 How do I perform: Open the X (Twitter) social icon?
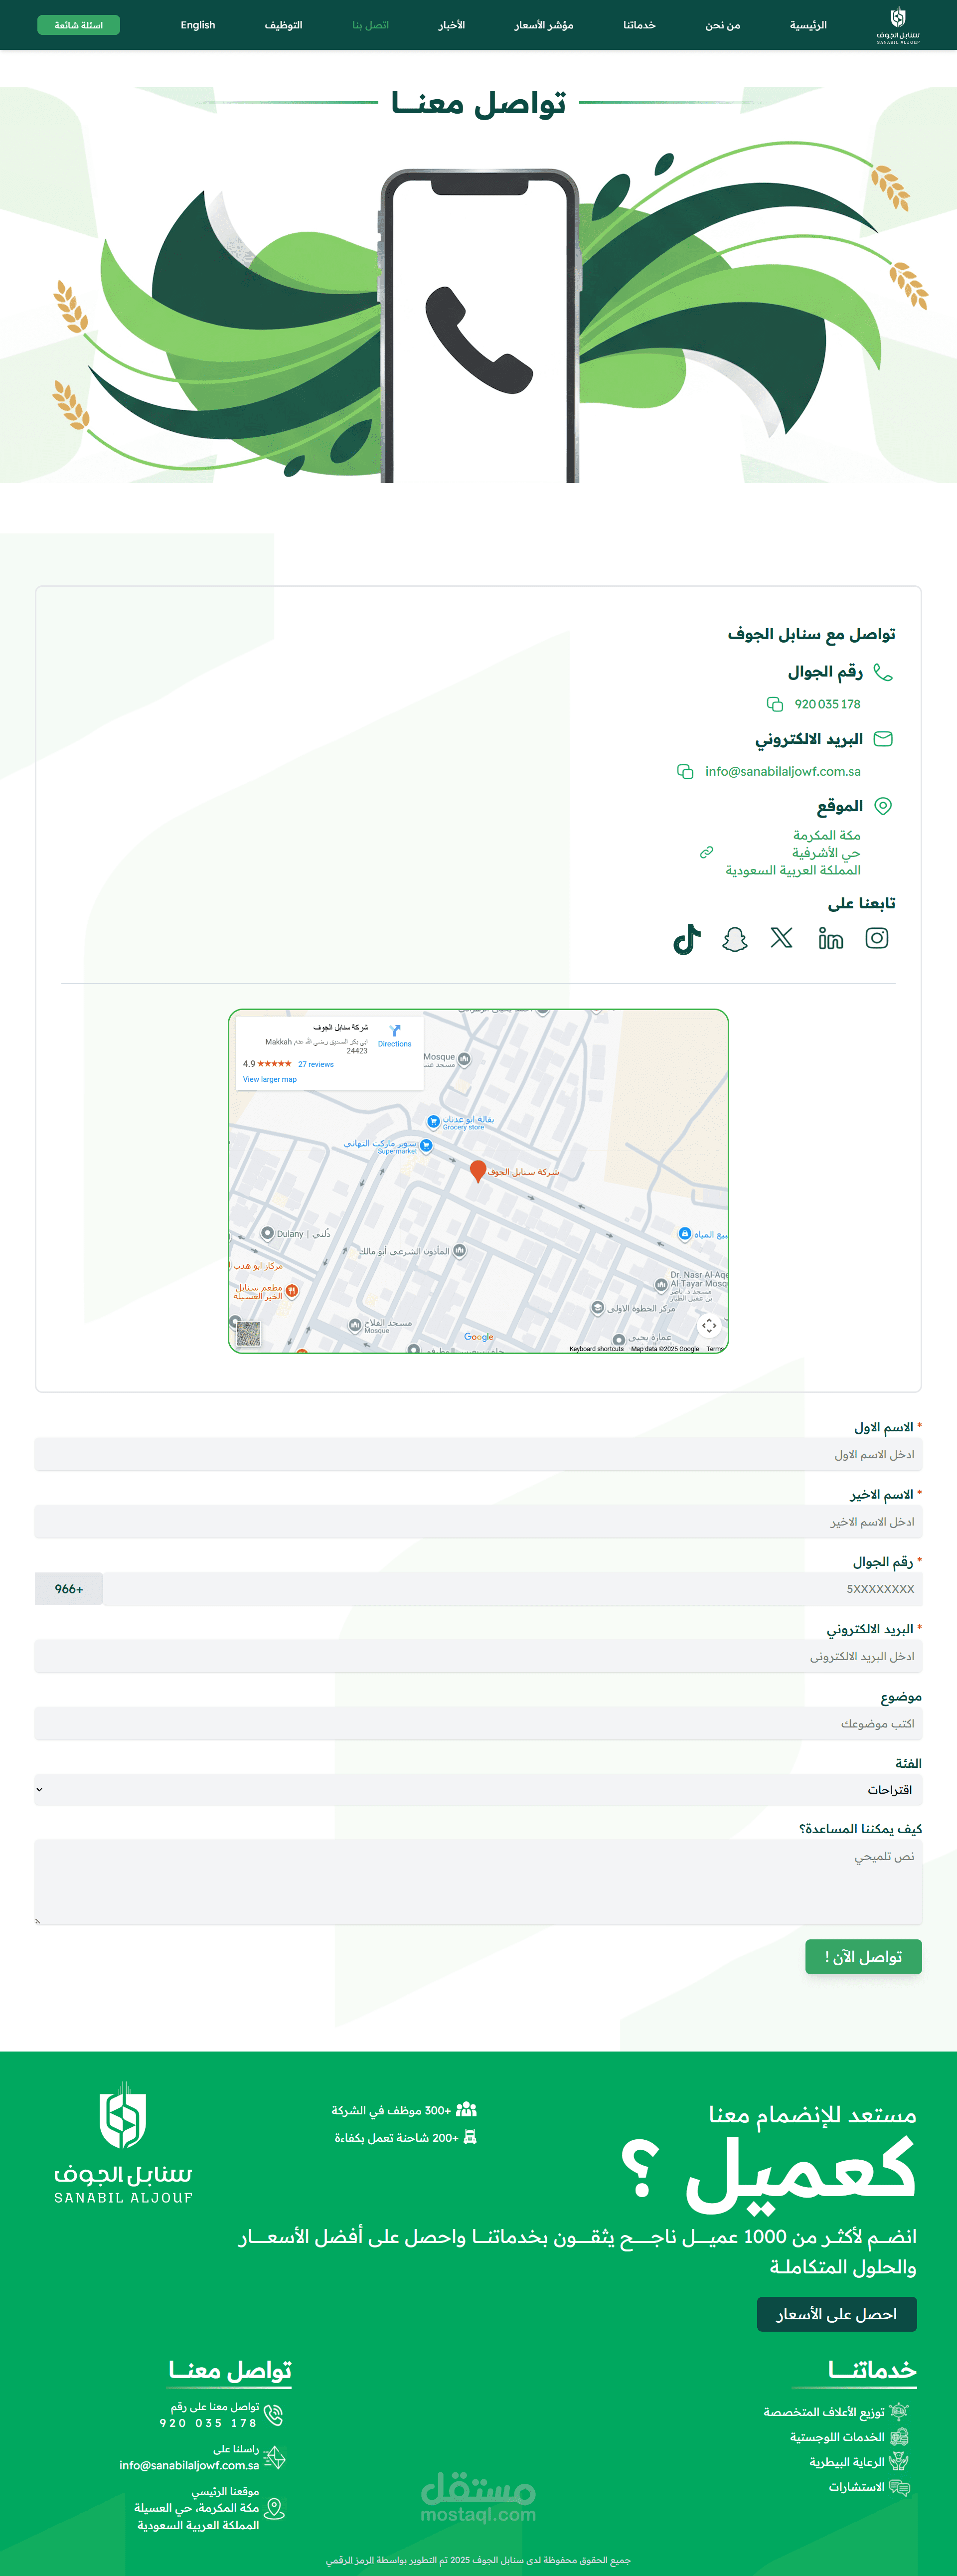click(x=782, y=938)
